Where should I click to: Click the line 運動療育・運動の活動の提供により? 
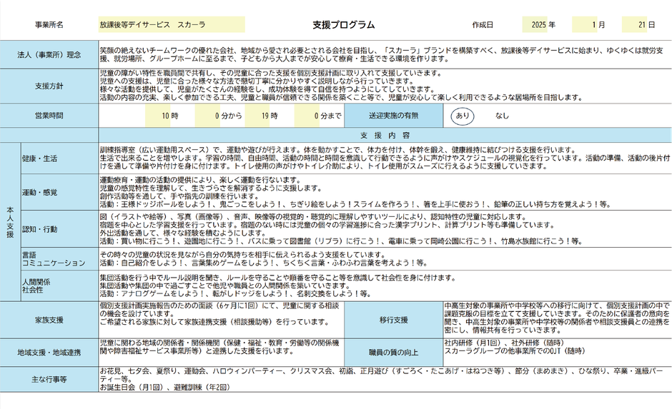point(201,180)
